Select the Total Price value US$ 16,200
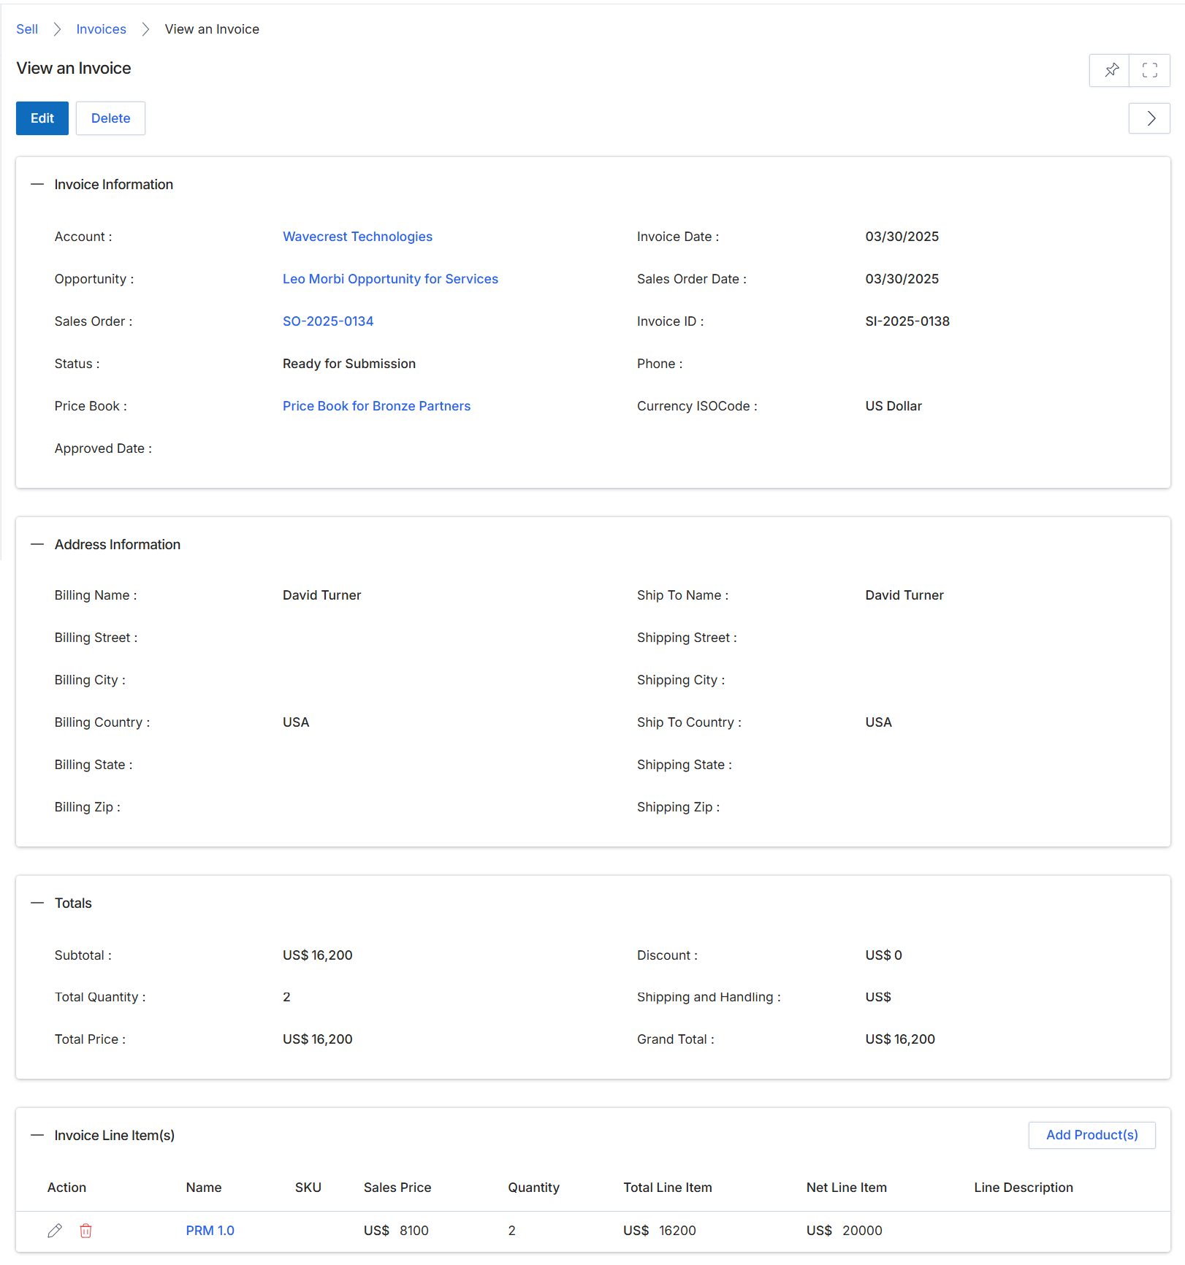 tap(318, 1039)
